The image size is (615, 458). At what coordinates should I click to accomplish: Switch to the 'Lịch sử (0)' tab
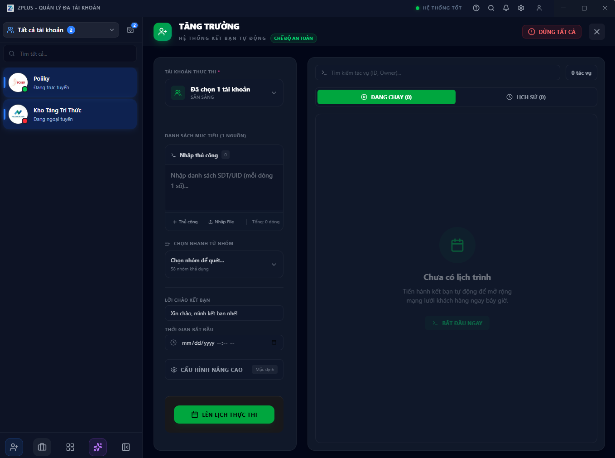[526, 97]
